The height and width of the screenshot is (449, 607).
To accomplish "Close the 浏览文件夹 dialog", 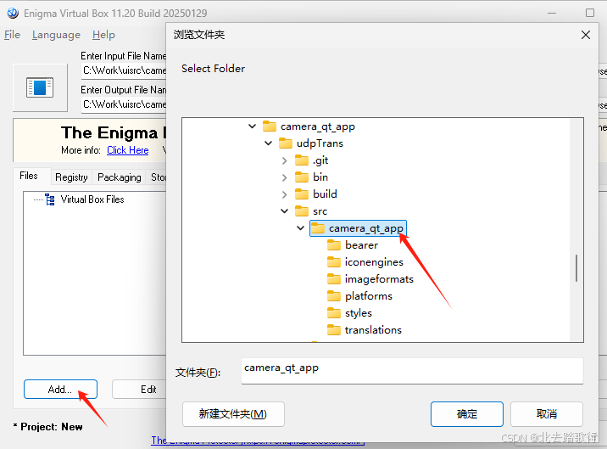I will tap(585, 35).
